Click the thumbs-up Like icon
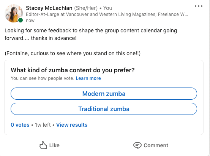Screen dimensions: 210x156 click(x=43, y=145)
